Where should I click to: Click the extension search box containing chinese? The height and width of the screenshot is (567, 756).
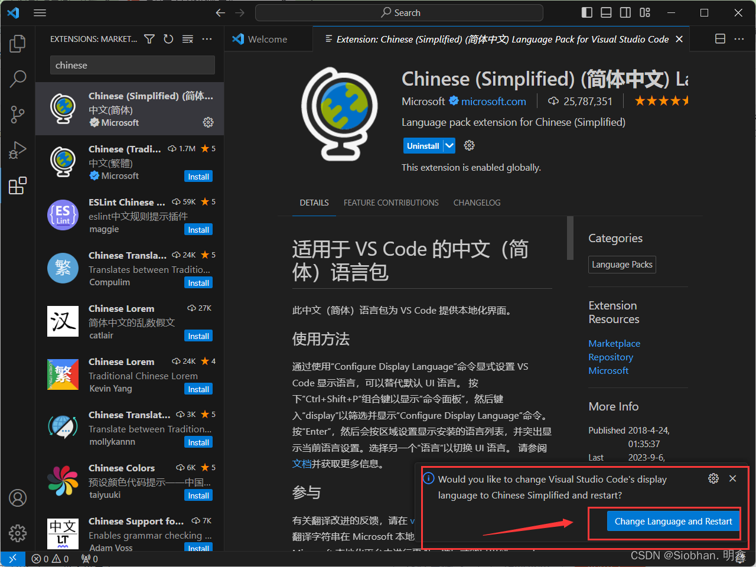point(132,65)
